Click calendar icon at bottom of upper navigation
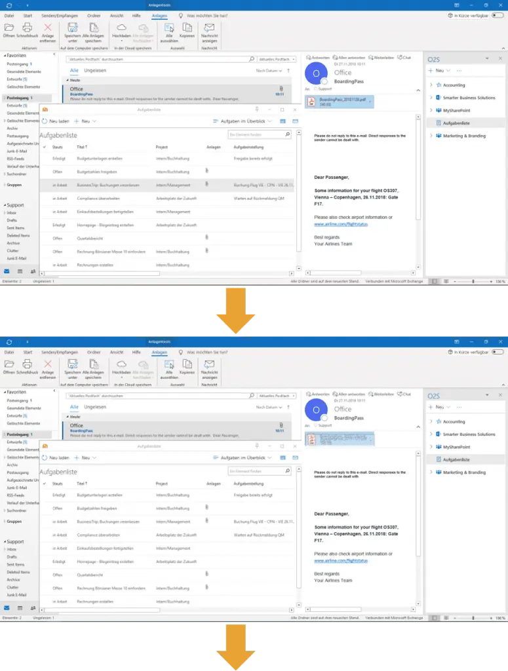The width and height of the screenshot is (508, 671). 20,271
